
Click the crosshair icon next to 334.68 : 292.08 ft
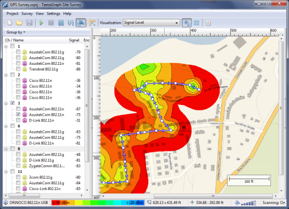pyautogui.click(x=192, y=202)
